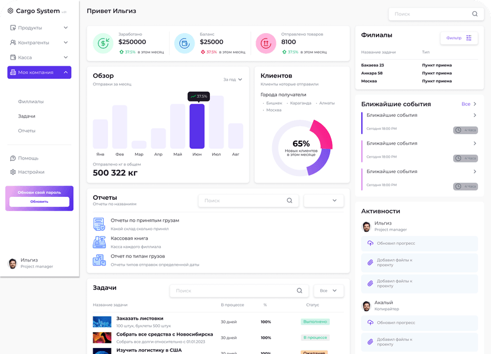Open the Все filter dropdown in Задачи

tap(329, 291)
